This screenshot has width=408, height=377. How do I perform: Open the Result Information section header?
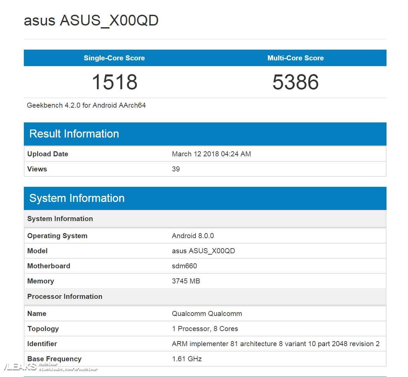pos(74,133)
